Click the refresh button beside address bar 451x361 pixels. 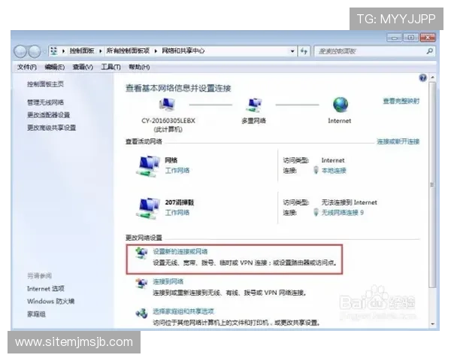click(304, 51)
